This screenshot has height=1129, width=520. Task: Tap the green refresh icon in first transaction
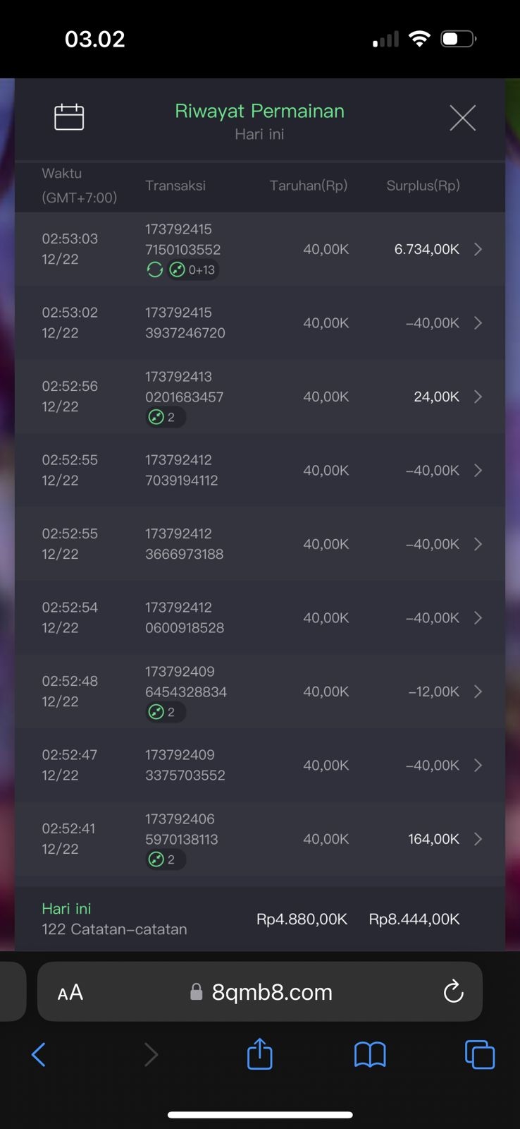coord(154,270)
